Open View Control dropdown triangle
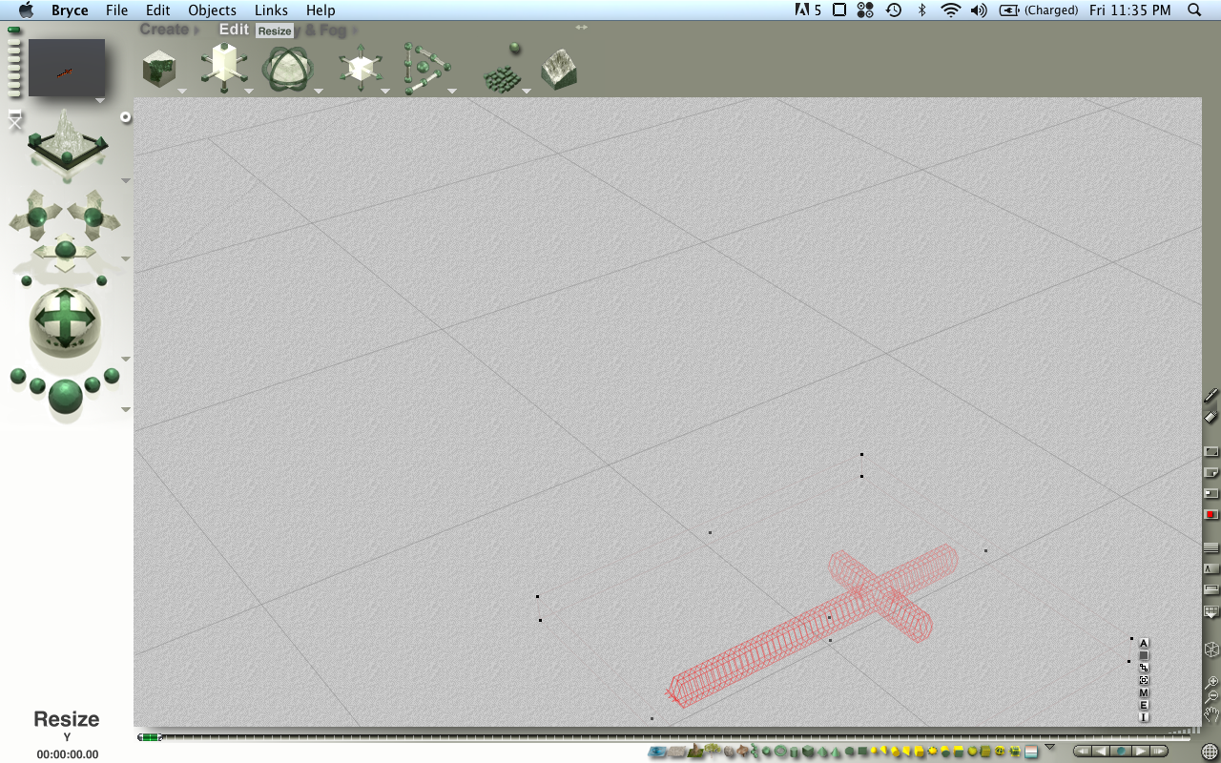 click(x=125, y=180)
